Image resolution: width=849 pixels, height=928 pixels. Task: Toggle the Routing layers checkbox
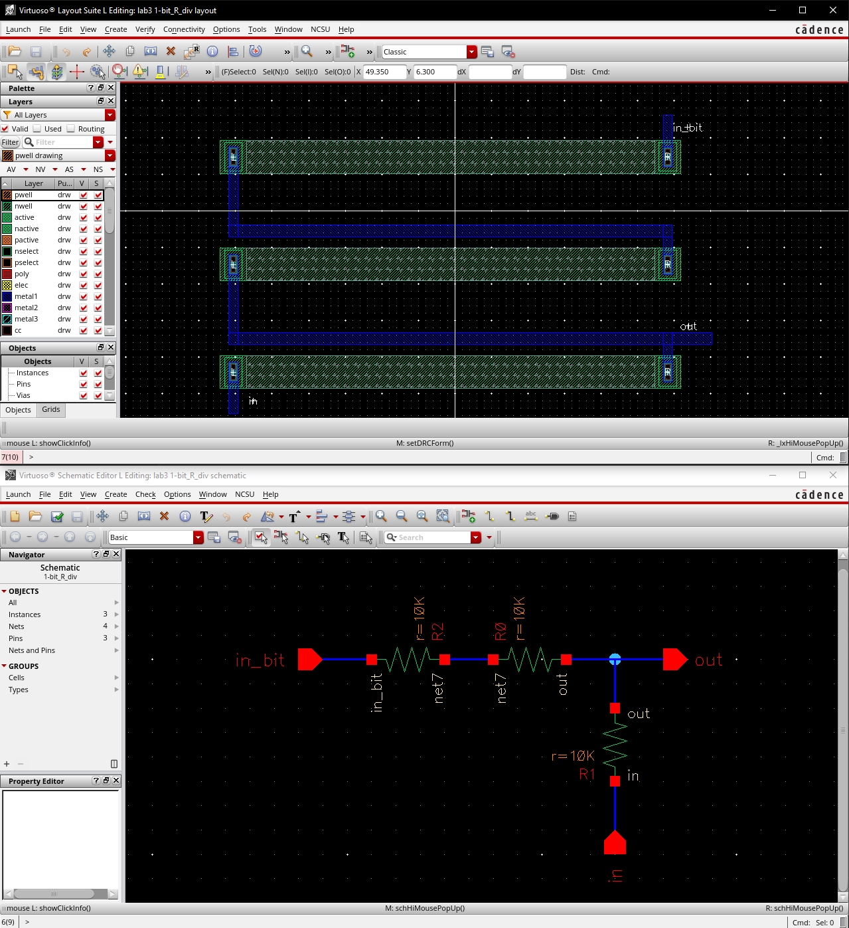[x=71, y=129]
